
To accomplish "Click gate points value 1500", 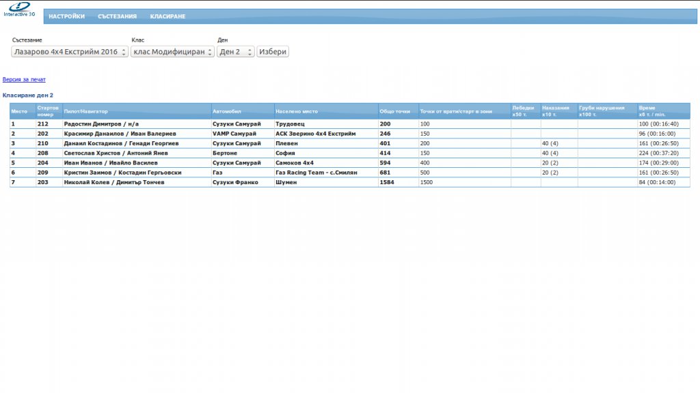I will coord(427,182).
